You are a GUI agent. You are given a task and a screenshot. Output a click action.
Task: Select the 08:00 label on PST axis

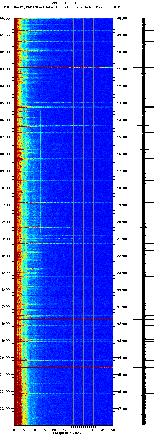click(x=5, y=154)
